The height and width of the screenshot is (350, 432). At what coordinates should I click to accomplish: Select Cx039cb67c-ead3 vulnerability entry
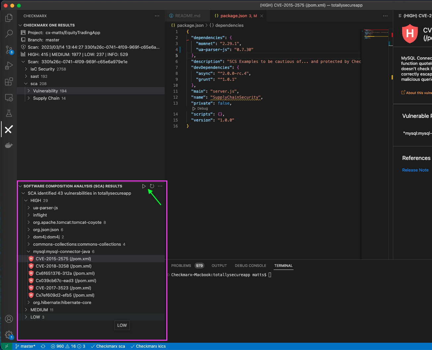[91, 280]
